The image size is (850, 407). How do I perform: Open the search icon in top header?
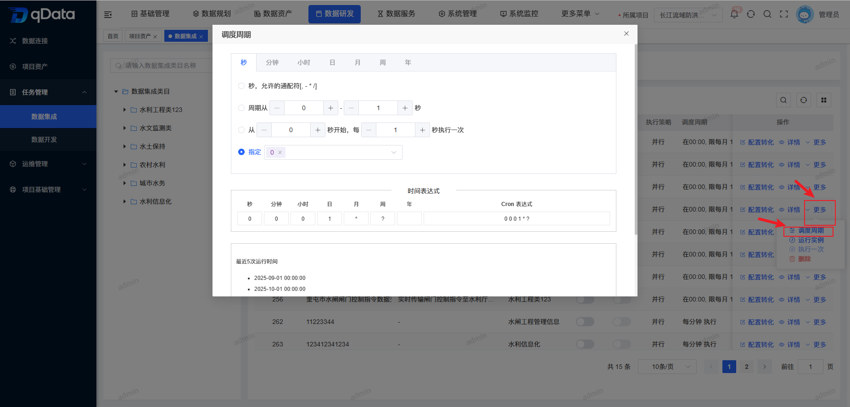[x=767, y=14]
